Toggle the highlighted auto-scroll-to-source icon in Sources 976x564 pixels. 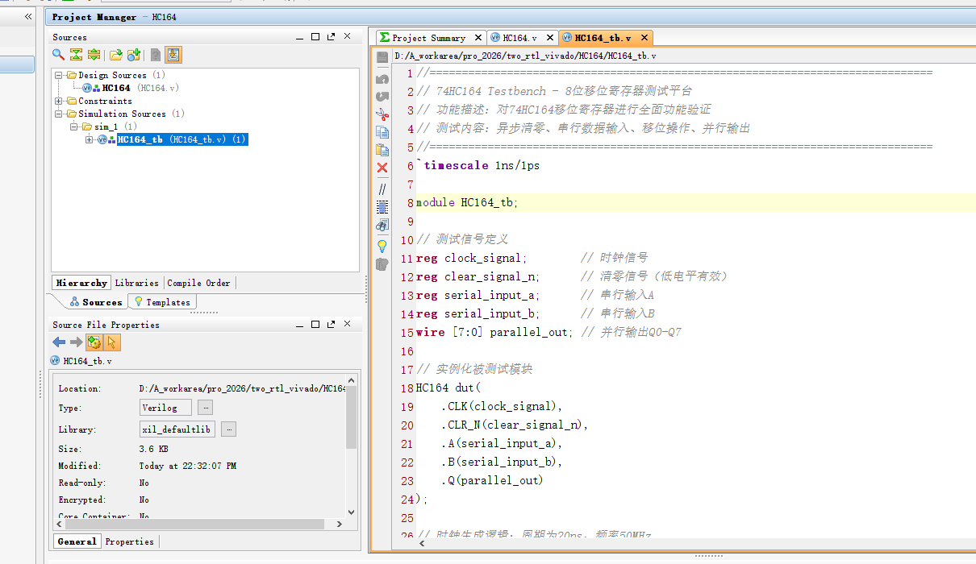173,55
